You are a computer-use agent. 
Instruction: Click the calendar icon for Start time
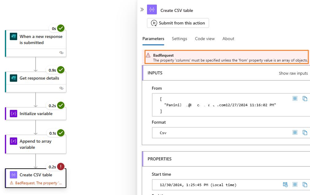tap(285, 185)
